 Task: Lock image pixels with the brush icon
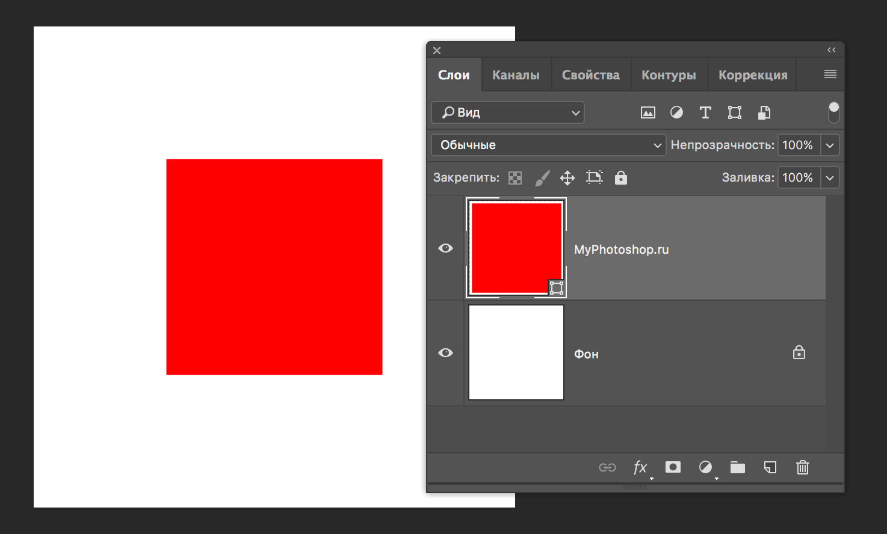pos(542,178)
